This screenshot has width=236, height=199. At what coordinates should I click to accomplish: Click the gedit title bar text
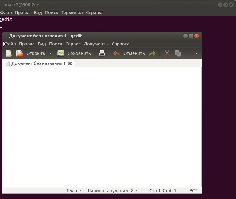point(45,36)
